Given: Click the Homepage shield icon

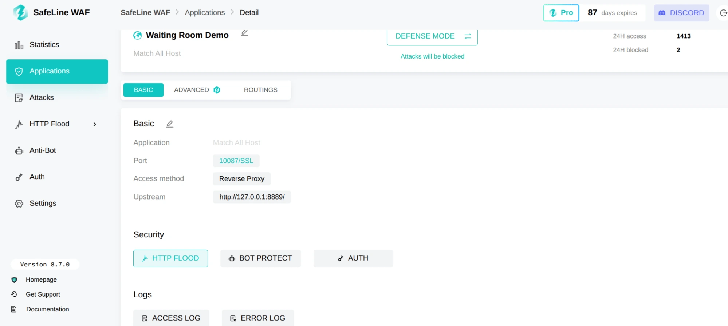Looking at the screenshot, I should tap(14, 279).
